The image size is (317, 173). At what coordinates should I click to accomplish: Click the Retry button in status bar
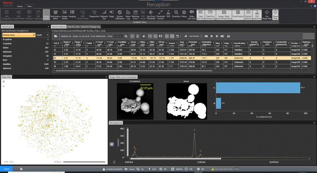click(237, 169)
